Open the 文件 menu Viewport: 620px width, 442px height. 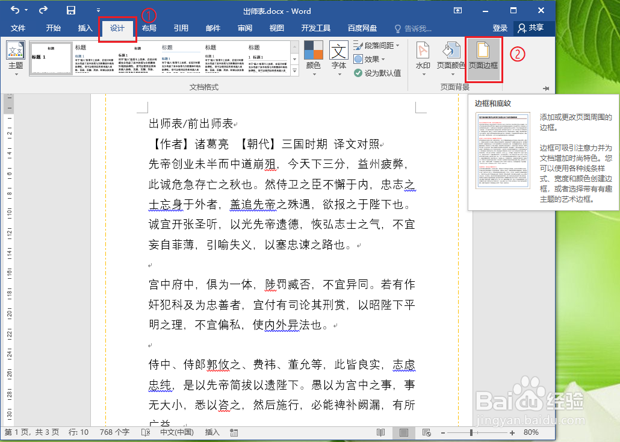[19, 28]
